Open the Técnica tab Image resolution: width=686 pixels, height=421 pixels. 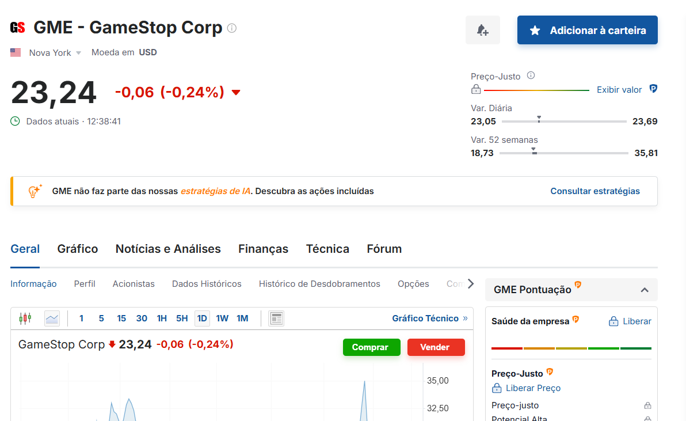tap(327, 249)
